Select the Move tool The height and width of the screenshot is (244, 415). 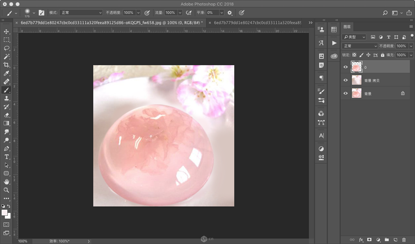point(6,31)
